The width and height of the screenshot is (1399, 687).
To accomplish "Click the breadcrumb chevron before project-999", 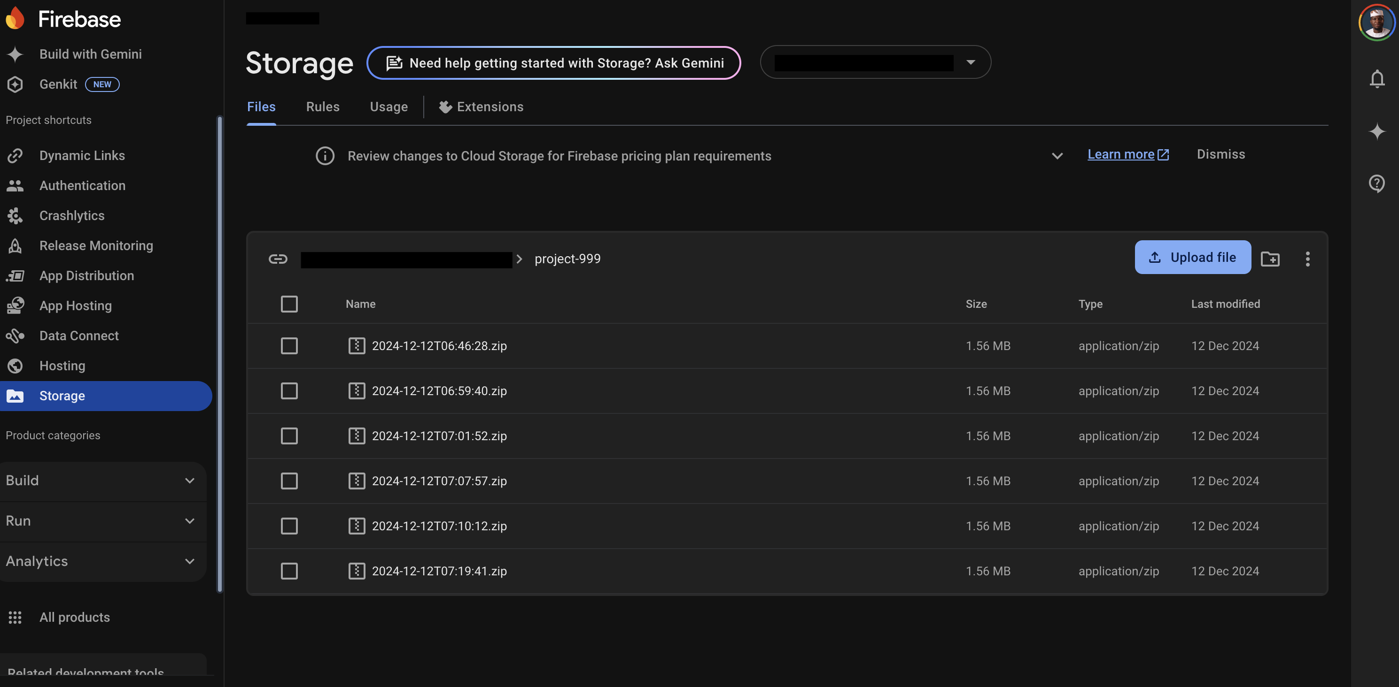I will pyautogui.click(x=519, y=259).
